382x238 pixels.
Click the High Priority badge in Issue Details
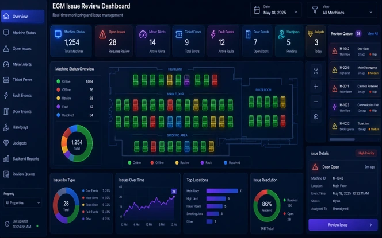(366, 153)
